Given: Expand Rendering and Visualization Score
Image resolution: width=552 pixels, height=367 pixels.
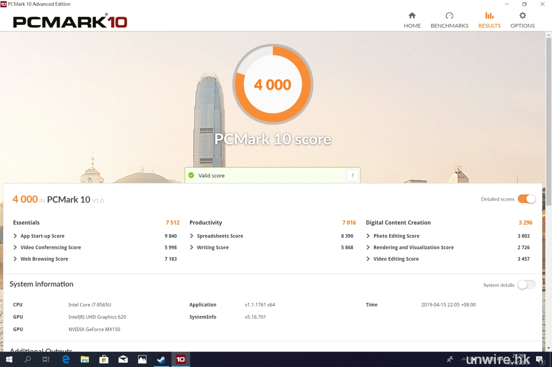Looking at the screenshot, I should tap(368, 247).
